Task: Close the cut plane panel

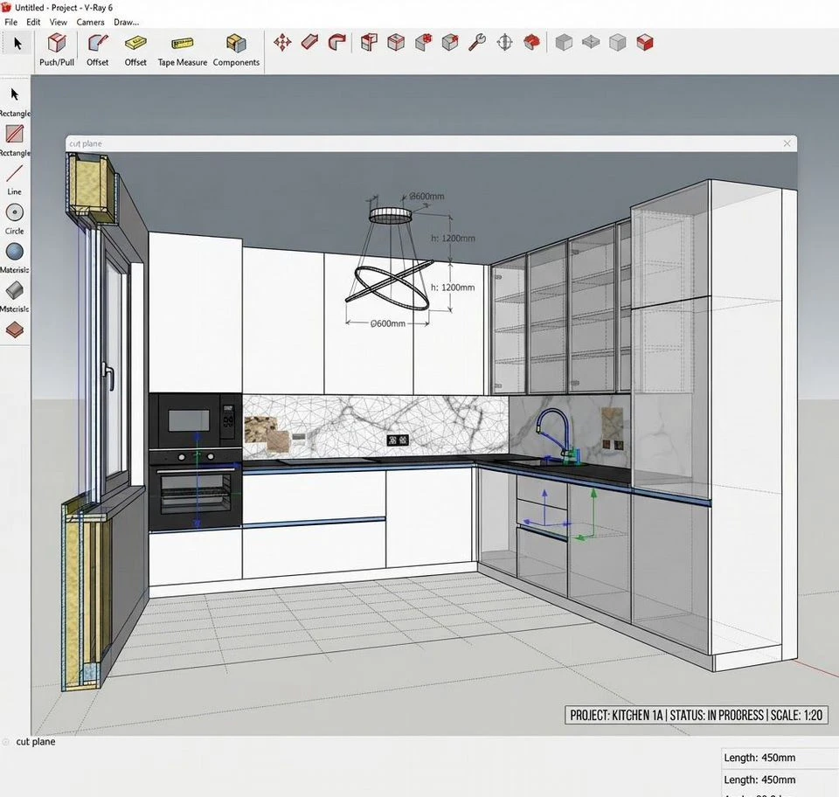Action: click(787, 143)
